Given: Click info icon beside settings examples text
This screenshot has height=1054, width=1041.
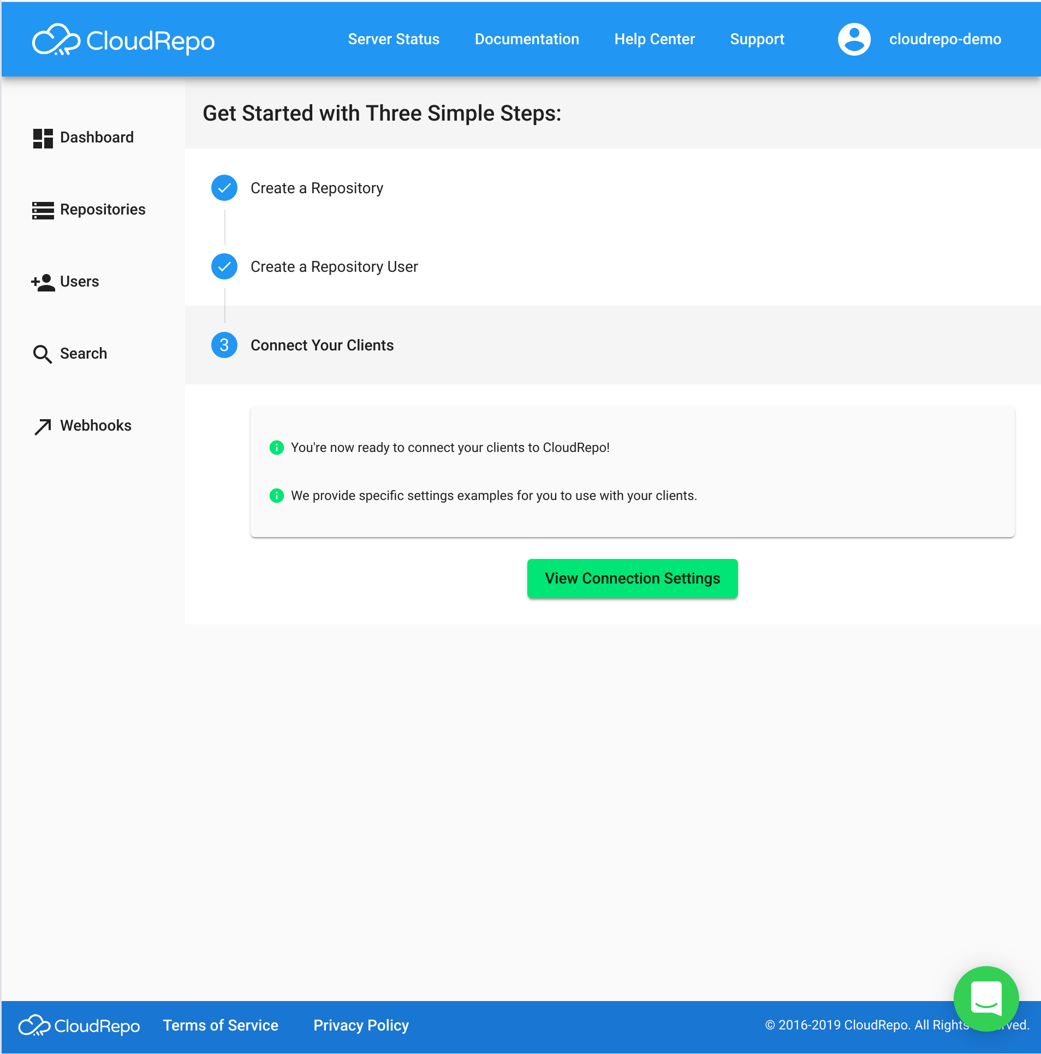Looking at the screenshot, I should coord(277,496).
